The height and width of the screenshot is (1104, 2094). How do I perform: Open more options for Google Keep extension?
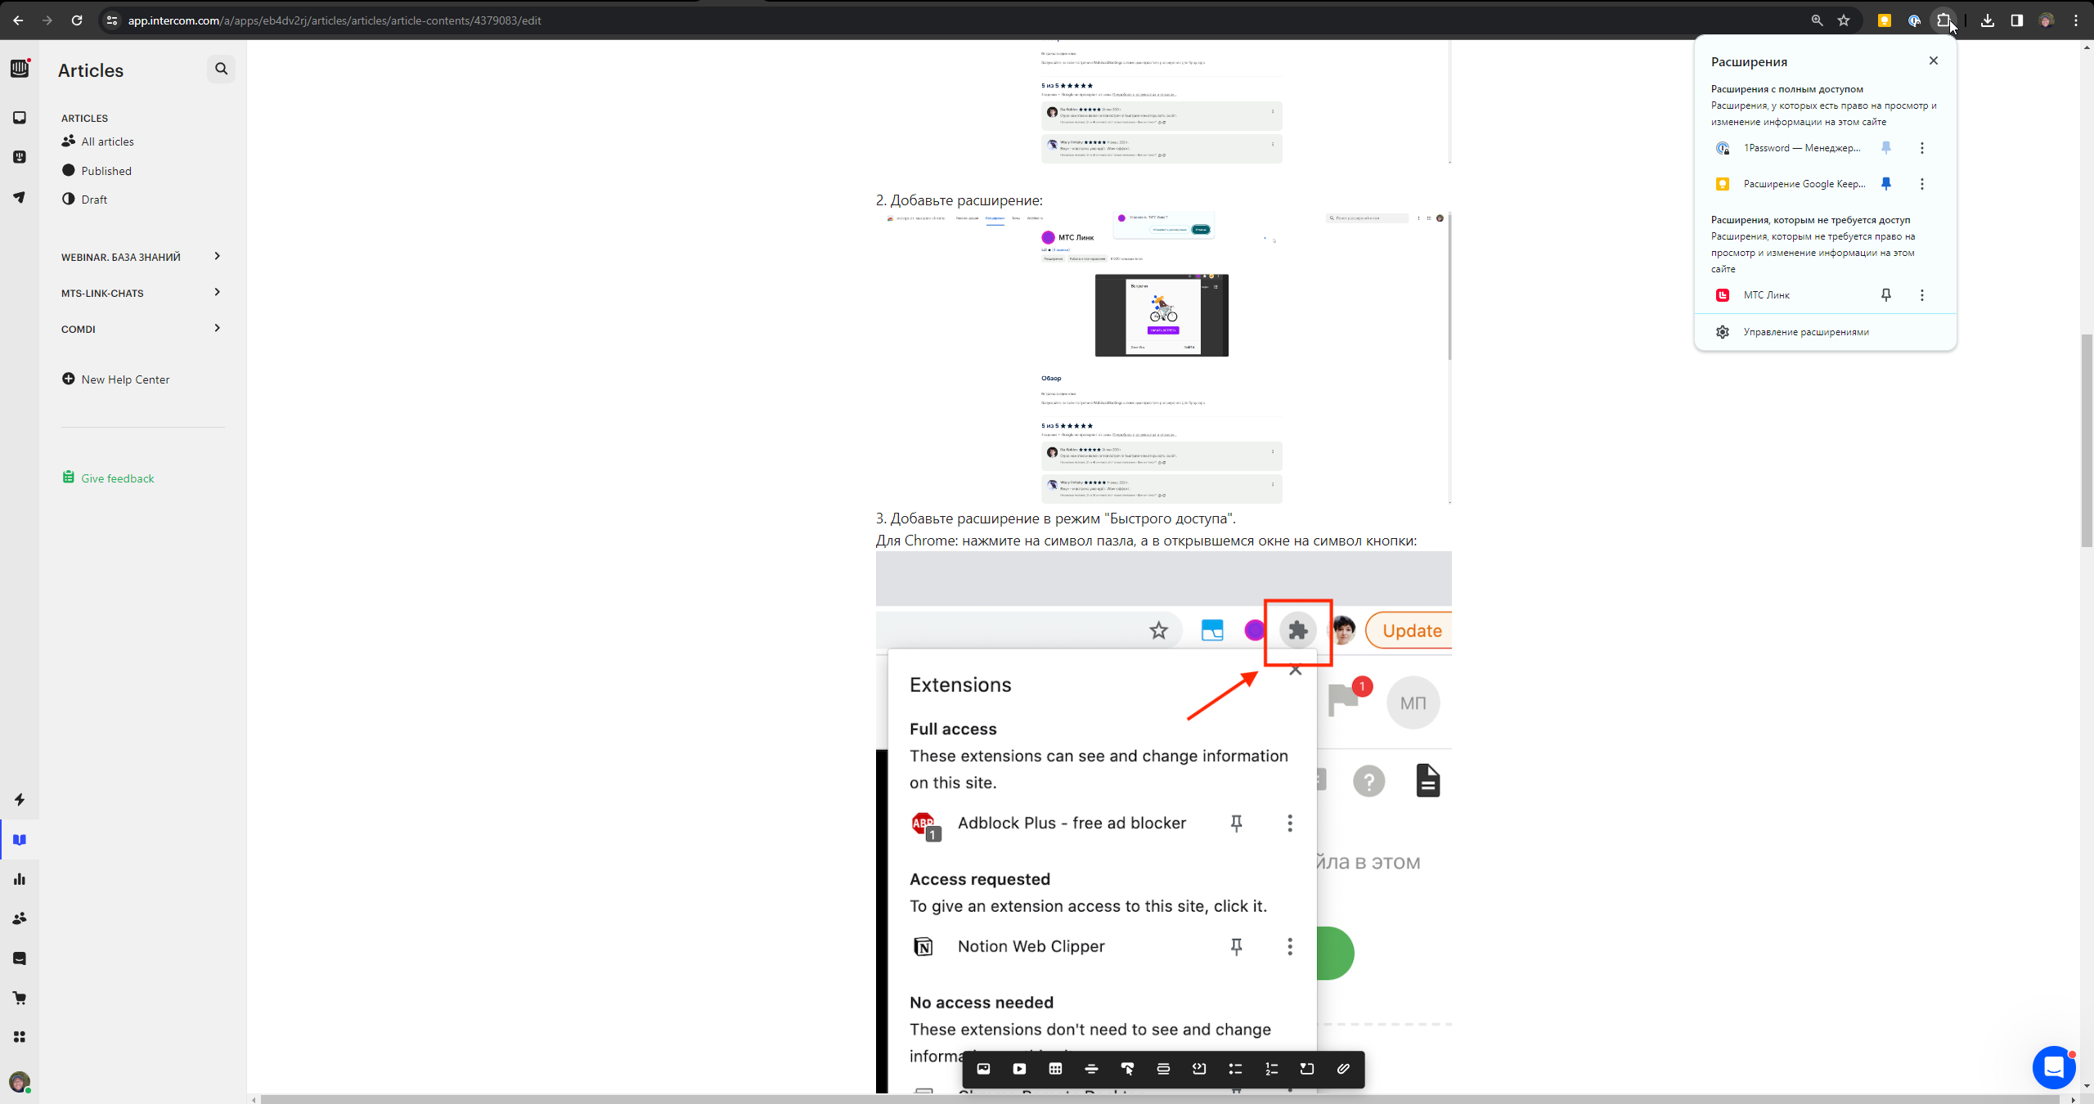click(1922, 184)
